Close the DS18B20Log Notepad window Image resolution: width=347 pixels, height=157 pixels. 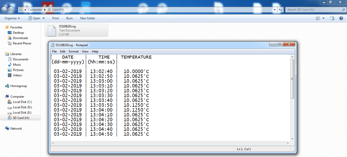(289, 44)
